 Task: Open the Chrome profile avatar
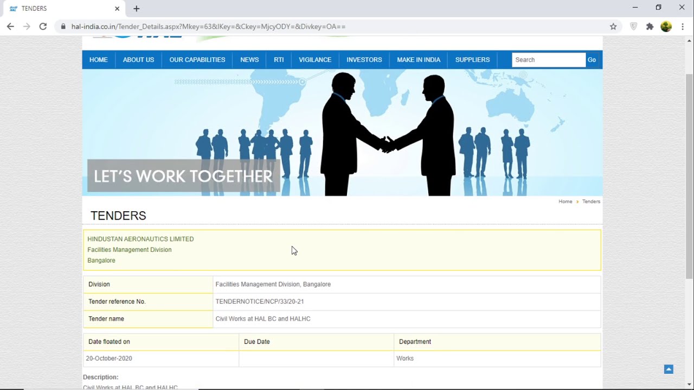click(x=666, y=27)
